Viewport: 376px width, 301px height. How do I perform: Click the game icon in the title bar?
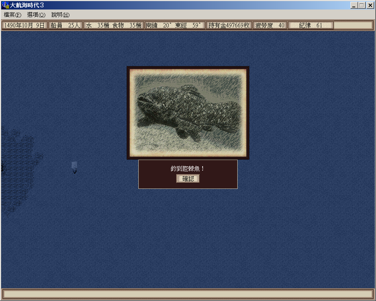pyautogui.click(x=5, y=5)
